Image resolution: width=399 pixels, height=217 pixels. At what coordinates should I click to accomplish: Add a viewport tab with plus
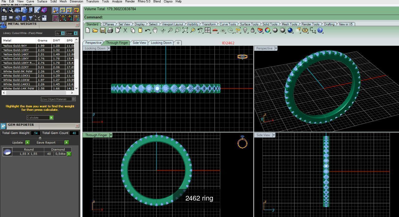[178, 43]
